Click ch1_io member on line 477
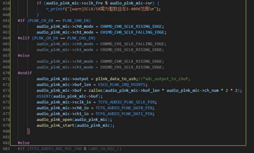254x153 pixels. click(x=82, y=114)
